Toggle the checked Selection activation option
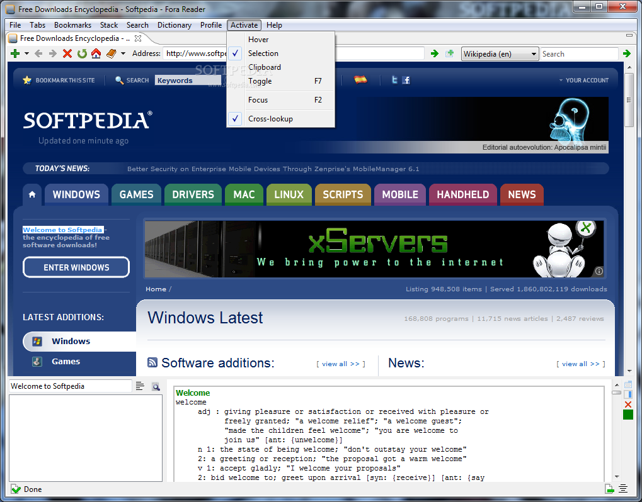 281,53
